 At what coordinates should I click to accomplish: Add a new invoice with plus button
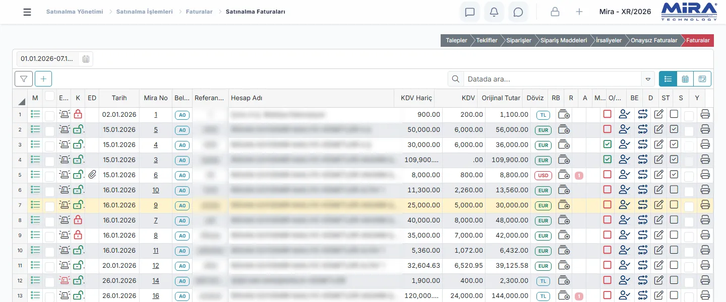[43, 79]
